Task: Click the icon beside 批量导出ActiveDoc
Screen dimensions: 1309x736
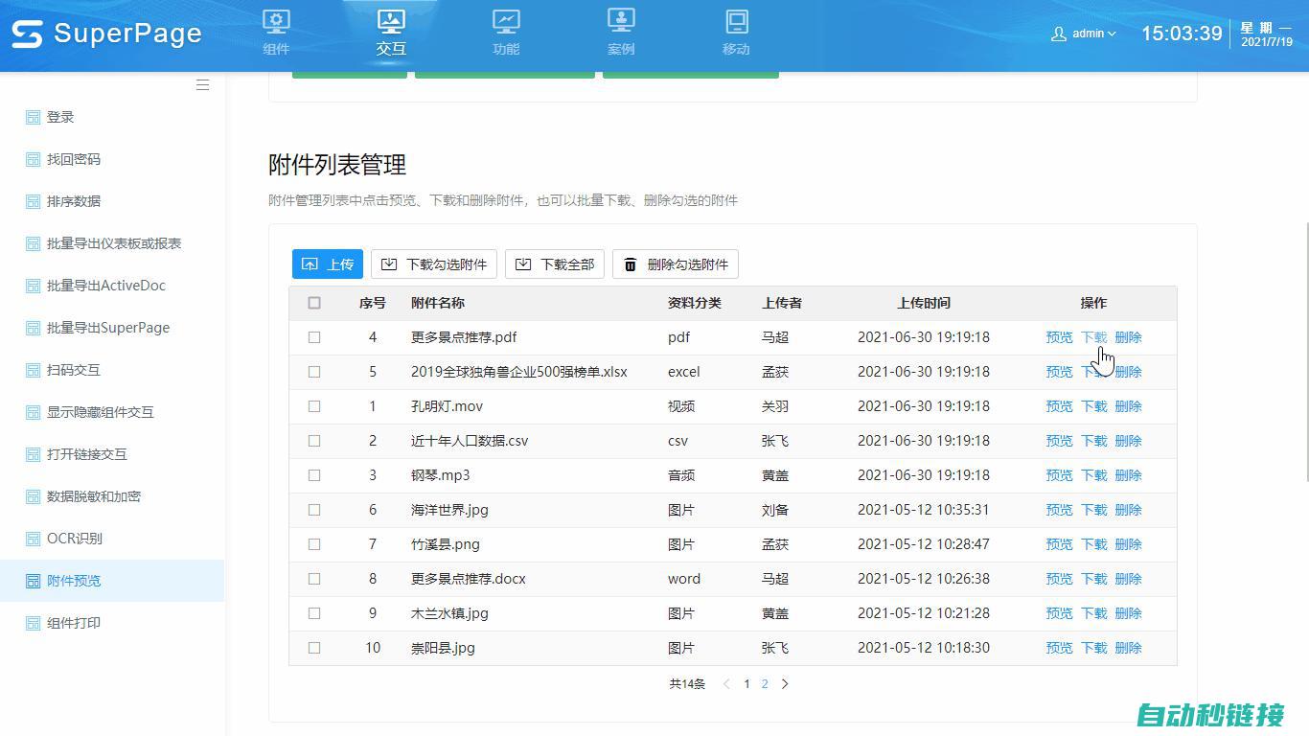Action: pos(33,286)
